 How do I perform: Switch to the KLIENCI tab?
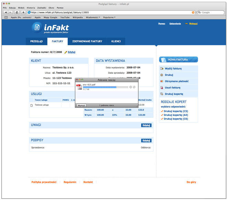[116, 41]
